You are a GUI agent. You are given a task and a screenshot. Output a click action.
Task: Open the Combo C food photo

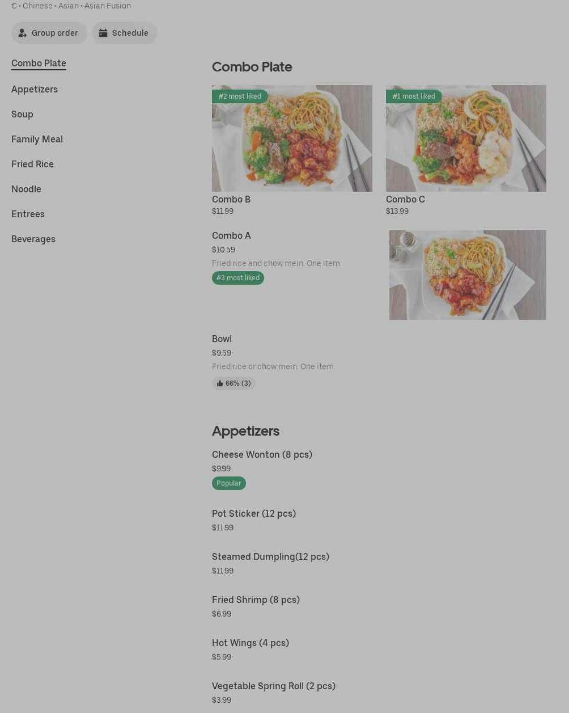tap(466, 138)
